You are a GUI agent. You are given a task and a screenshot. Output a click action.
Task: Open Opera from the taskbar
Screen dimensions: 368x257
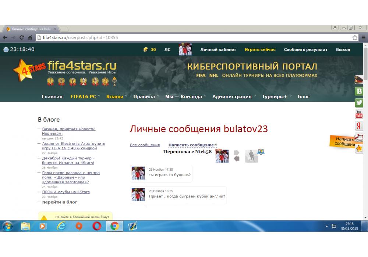[96, 227]
